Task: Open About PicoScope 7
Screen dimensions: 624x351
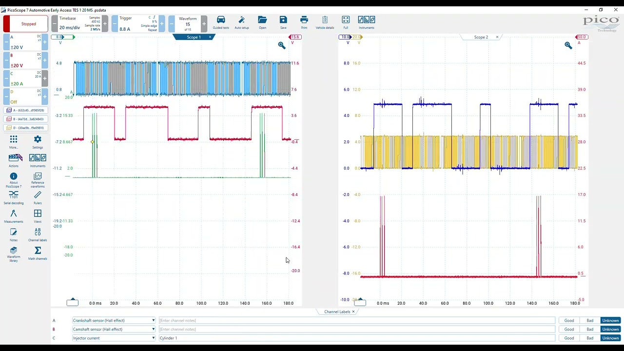Action: coord(14,180)
